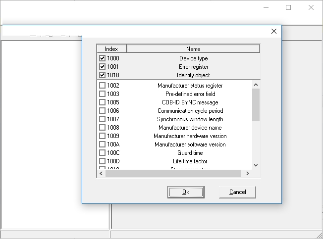Viewport: 323px width, 239px height.
Task: Check the 100D Life time factor box
Action: 103,161
